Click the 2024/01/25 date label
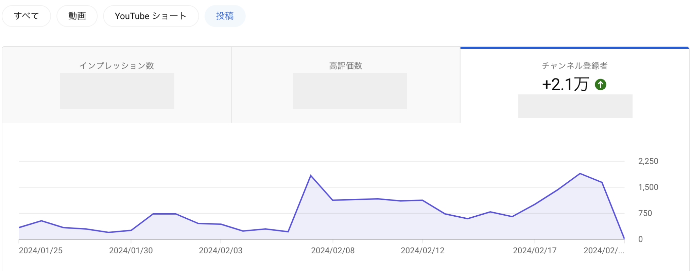Image resolution: width=690 pixels, height=271 pixels. [x=40, y=251]
